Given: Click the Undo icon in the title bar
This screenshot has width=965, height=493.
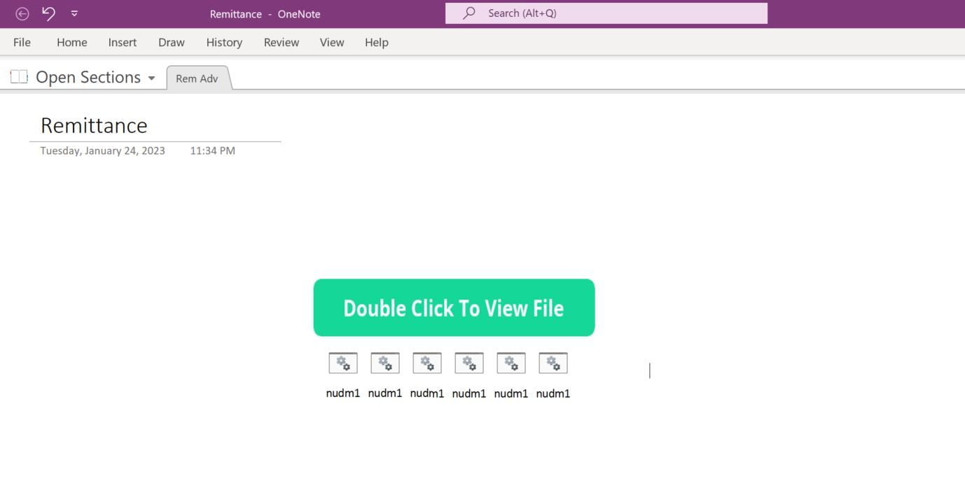Looking at the screenshot, I should (48, 13).
